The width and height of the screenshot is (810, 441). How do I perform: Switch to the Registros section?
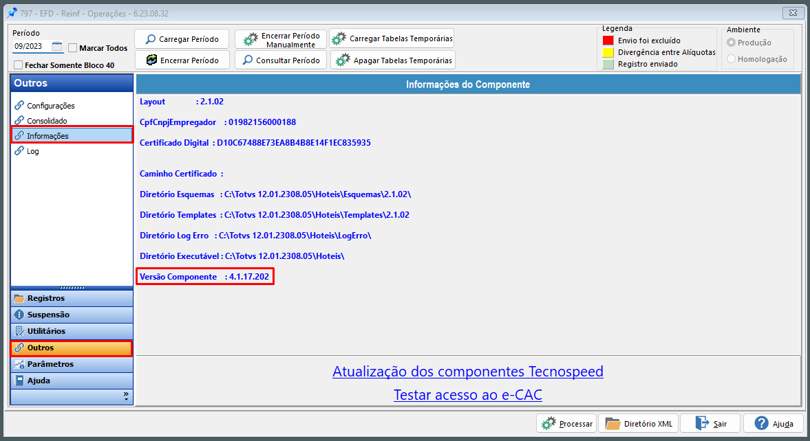[72, 298]
